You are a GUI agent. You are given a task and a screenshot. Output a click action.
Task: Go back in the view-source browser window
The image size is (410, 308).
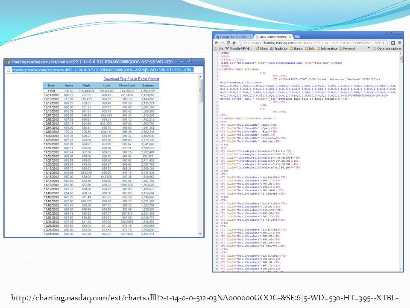(x=216, y=43)
